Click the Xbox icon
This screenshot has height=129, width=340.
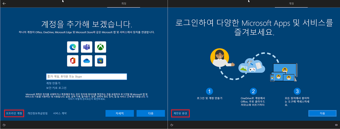[100, 47]
